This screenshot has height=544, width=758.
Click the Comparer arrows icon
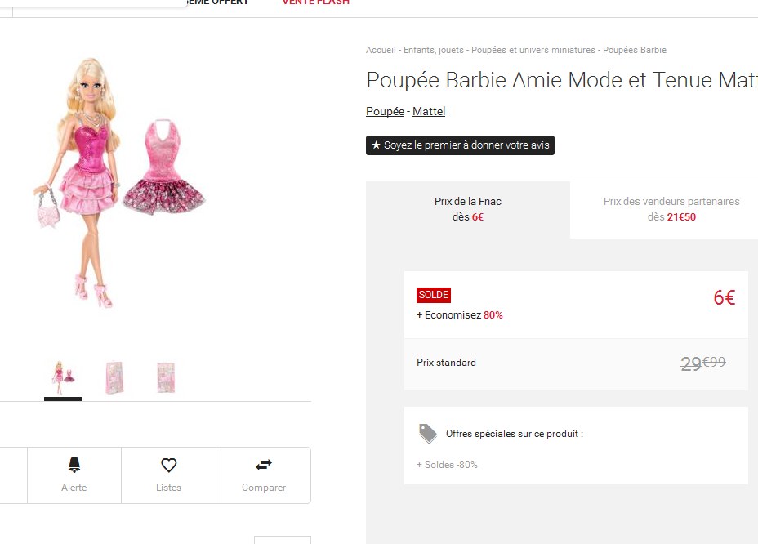[264, 465]
